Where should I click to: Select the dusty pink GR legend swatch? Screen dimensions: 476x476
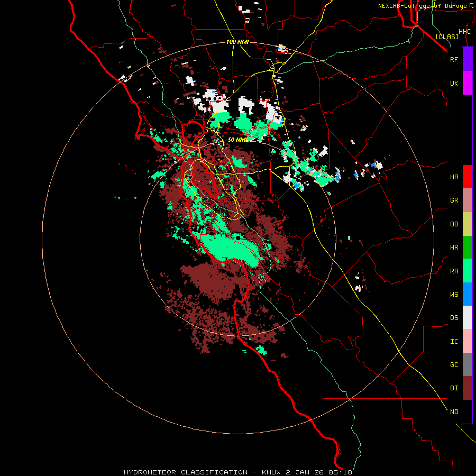(467, 200)
